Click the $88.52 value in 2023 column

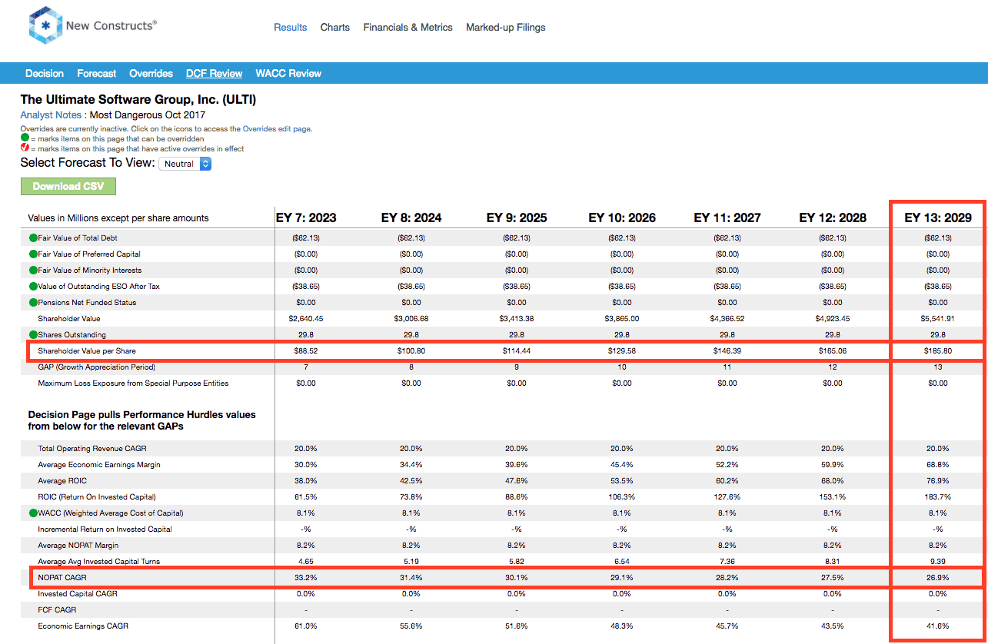(306, 350)
